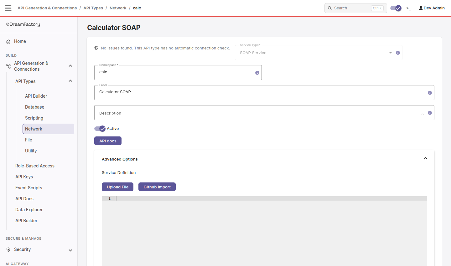Click the Description field resize handle
The height and width of the screenshot is (266, 451).
[x=422, y=114]
